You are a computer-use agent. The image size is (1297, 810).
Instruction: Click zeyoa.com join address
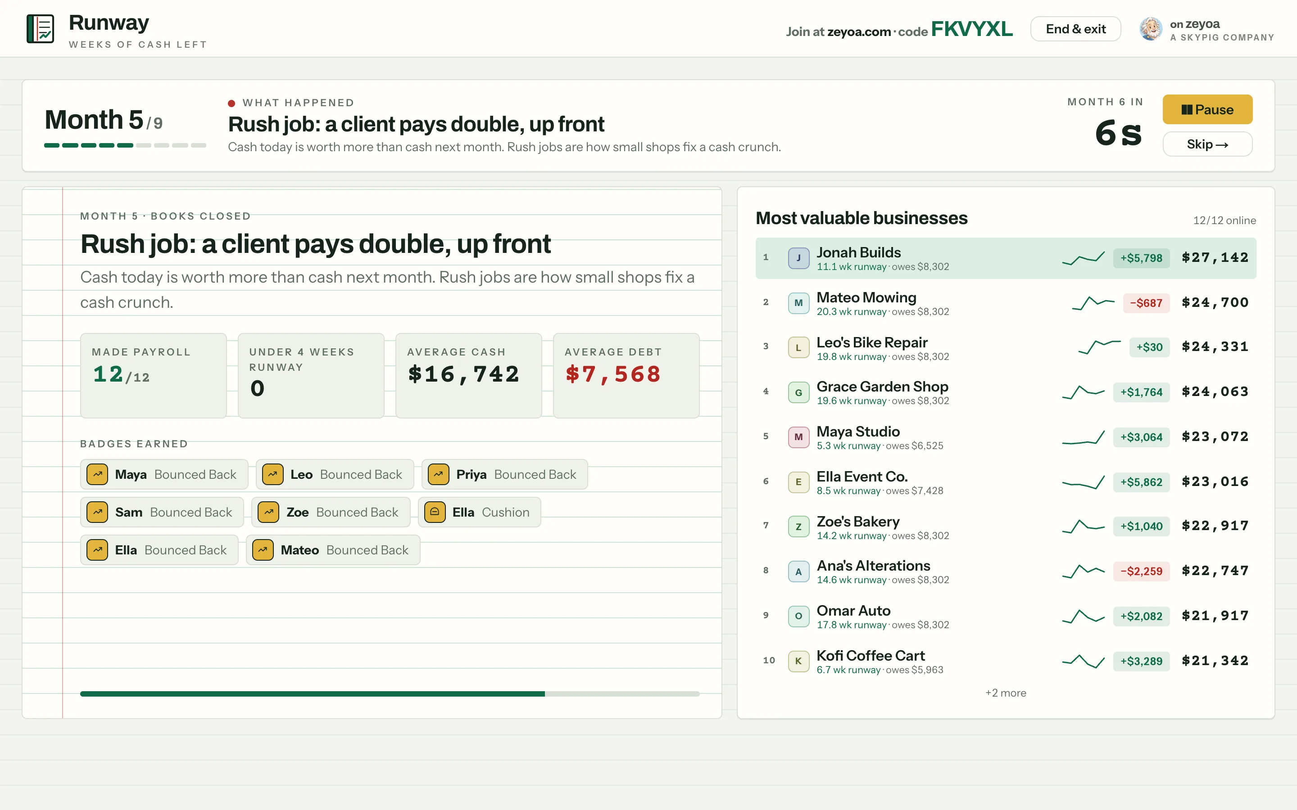[x=859, y=31]
